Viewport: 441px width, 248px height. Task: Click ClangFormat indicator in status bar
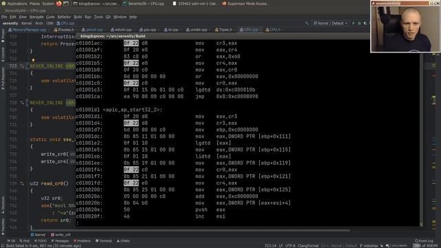click(x=308, y=246)
